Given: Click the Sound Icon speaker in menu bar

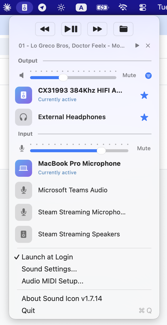Looking at the screenshot, I should point(25,8).
